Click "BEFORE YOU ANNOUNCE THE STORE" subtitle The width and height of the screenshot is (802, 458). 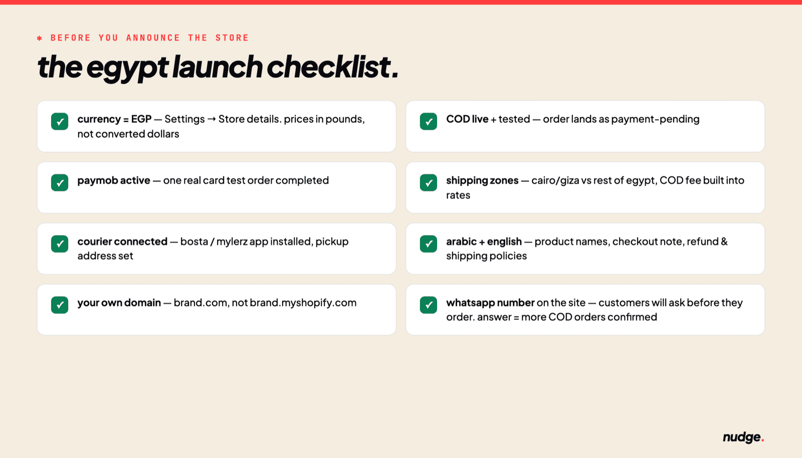[149, 38]
